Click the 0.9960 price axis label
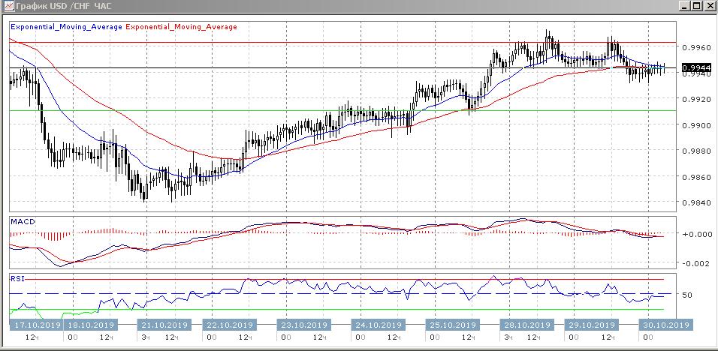The width and height of the screenshot is (718, 351). click(695, 46)
